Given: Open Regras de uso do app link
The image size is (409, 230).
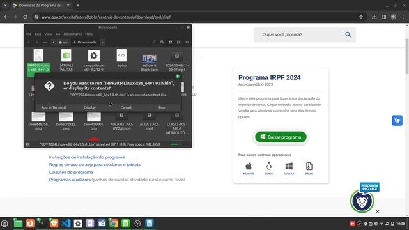Looking at the screenshot, I should [x=95, y=165].
